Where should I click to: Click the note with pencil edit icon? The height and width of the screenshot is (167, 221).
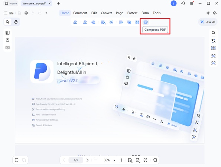pos(103,22)
